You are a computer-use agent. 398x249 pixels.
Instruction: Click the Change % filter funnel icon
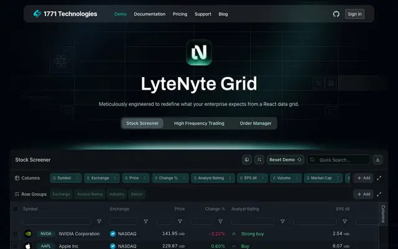[220, 222]
